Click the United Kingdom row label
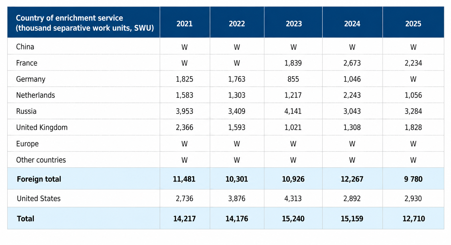 pos(42,127)
